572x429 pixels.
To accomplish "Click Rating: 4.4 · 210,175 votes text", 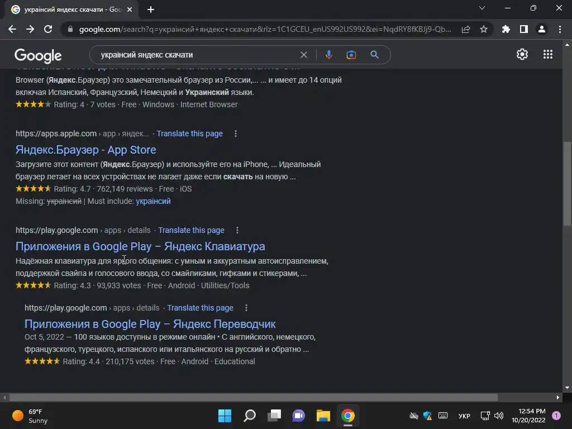I will point(109,361).
